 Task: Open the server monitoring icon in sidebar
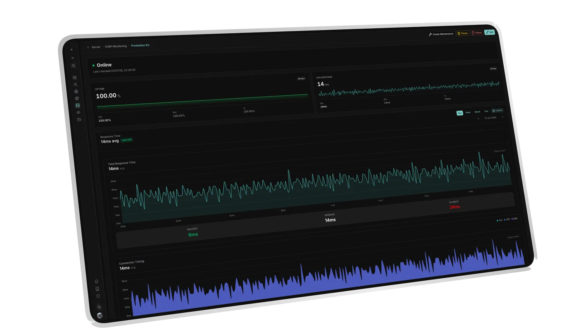[78, 105]
